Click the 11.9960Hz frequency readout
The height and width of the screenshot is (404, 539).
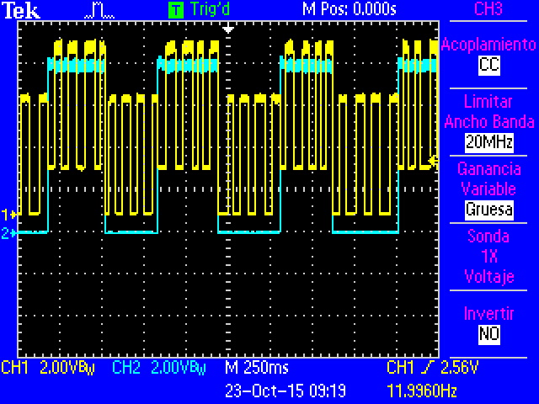click(x=422, y=391)
